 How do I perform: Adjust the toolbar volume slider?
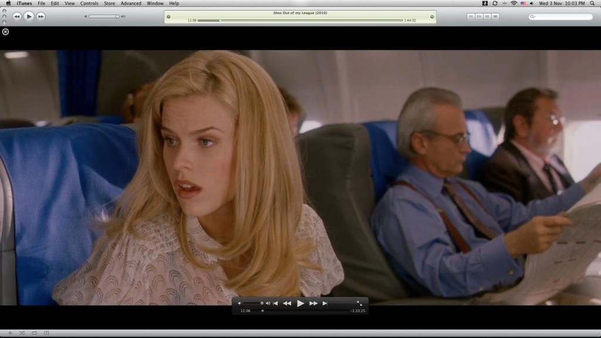[104, 16]
